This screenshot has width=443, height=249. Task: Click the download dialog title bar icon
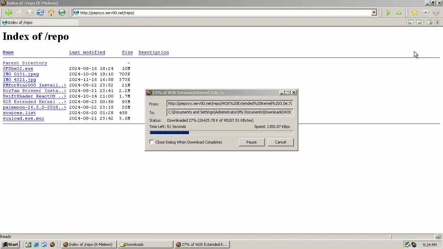click(149, 93)
